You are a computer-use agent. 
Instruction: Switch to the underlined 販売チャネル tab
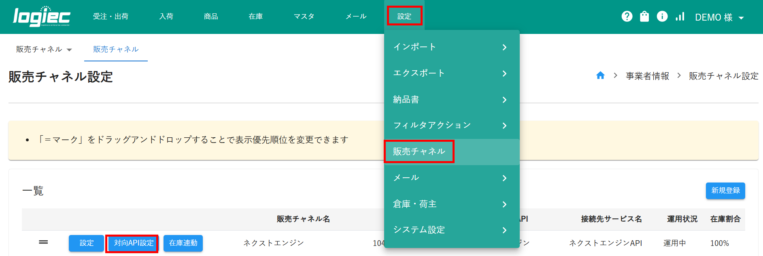coord(116,49)
